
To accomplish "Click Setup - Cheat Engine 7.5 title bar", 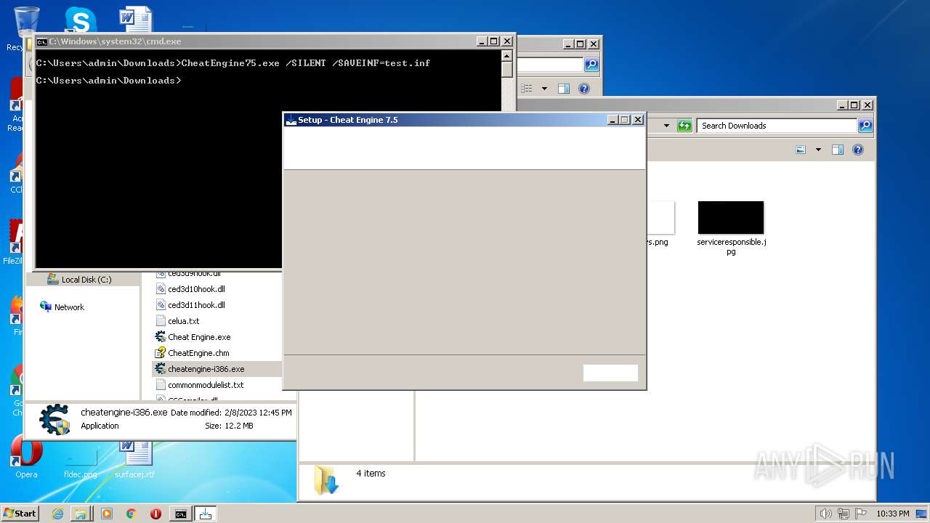I will tap(445, 120).
